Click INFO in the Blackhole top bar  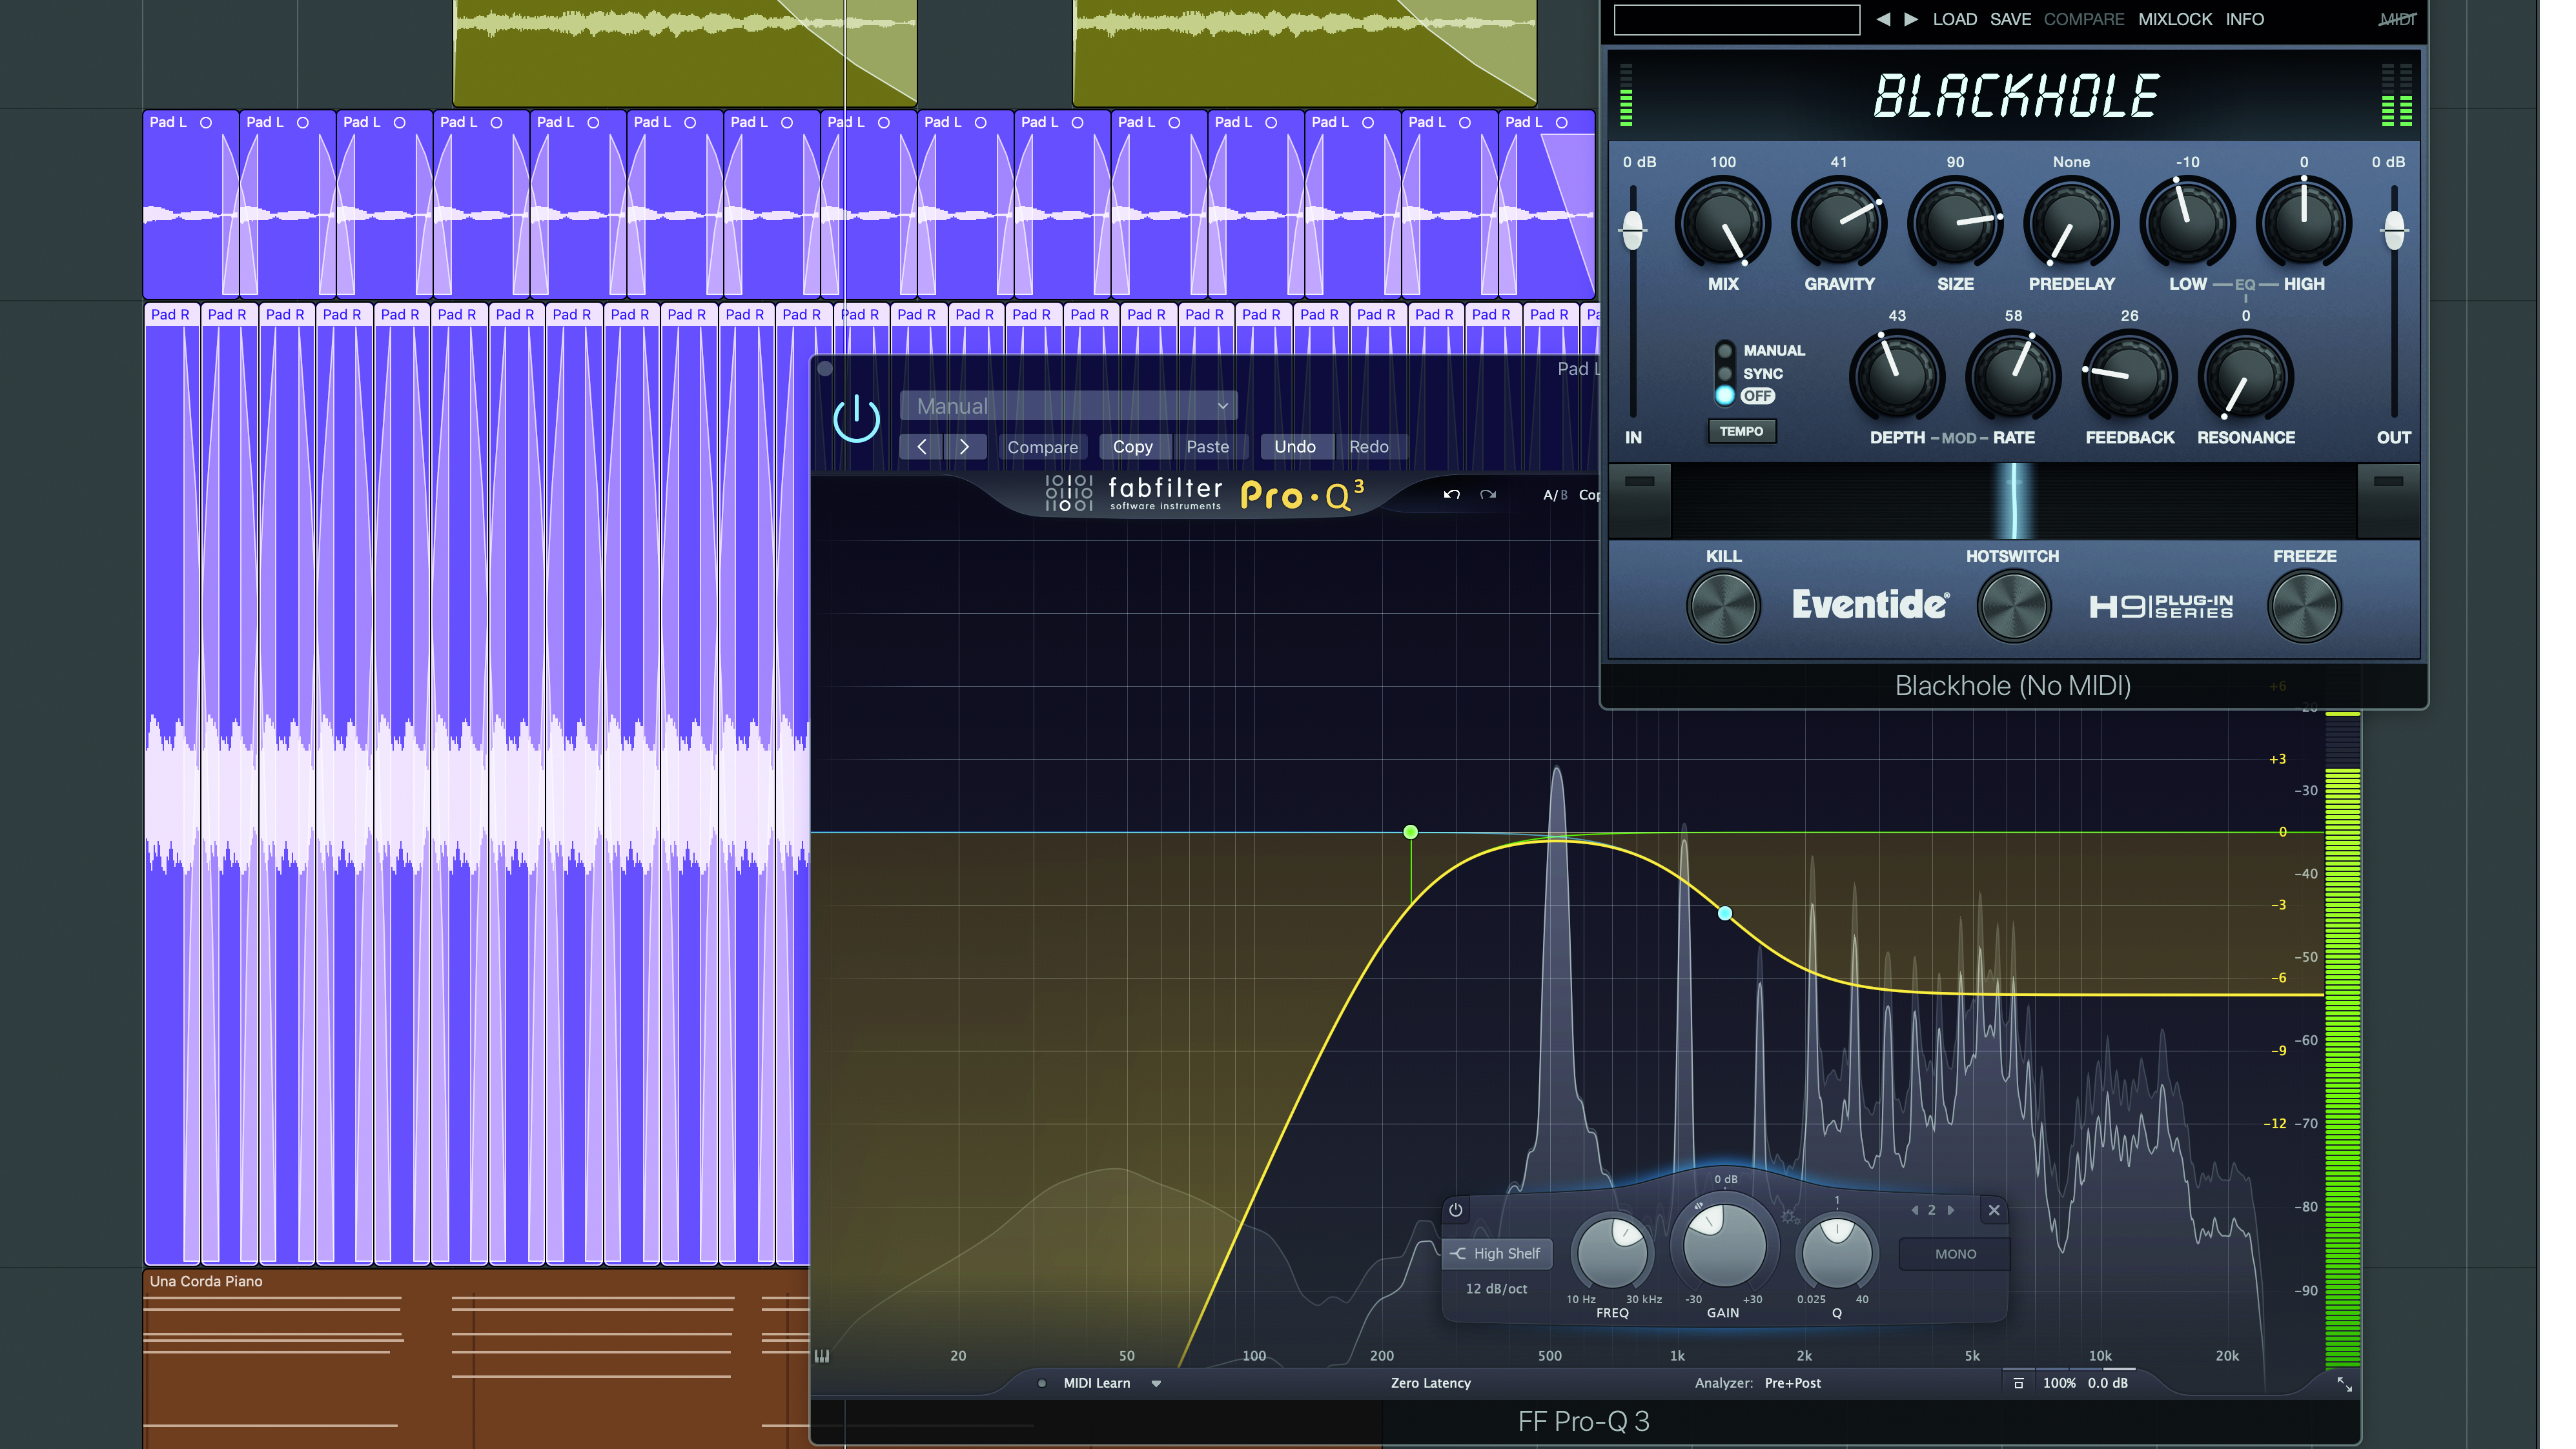[x=2244, y=19]
